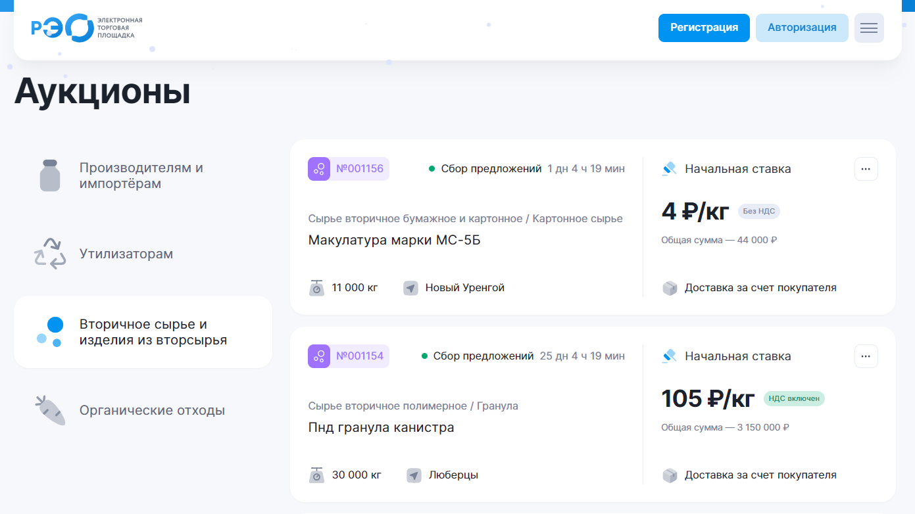Click the scale icon next to 30 000 кг
Screen dimensions: 915x514
[317, 475]
